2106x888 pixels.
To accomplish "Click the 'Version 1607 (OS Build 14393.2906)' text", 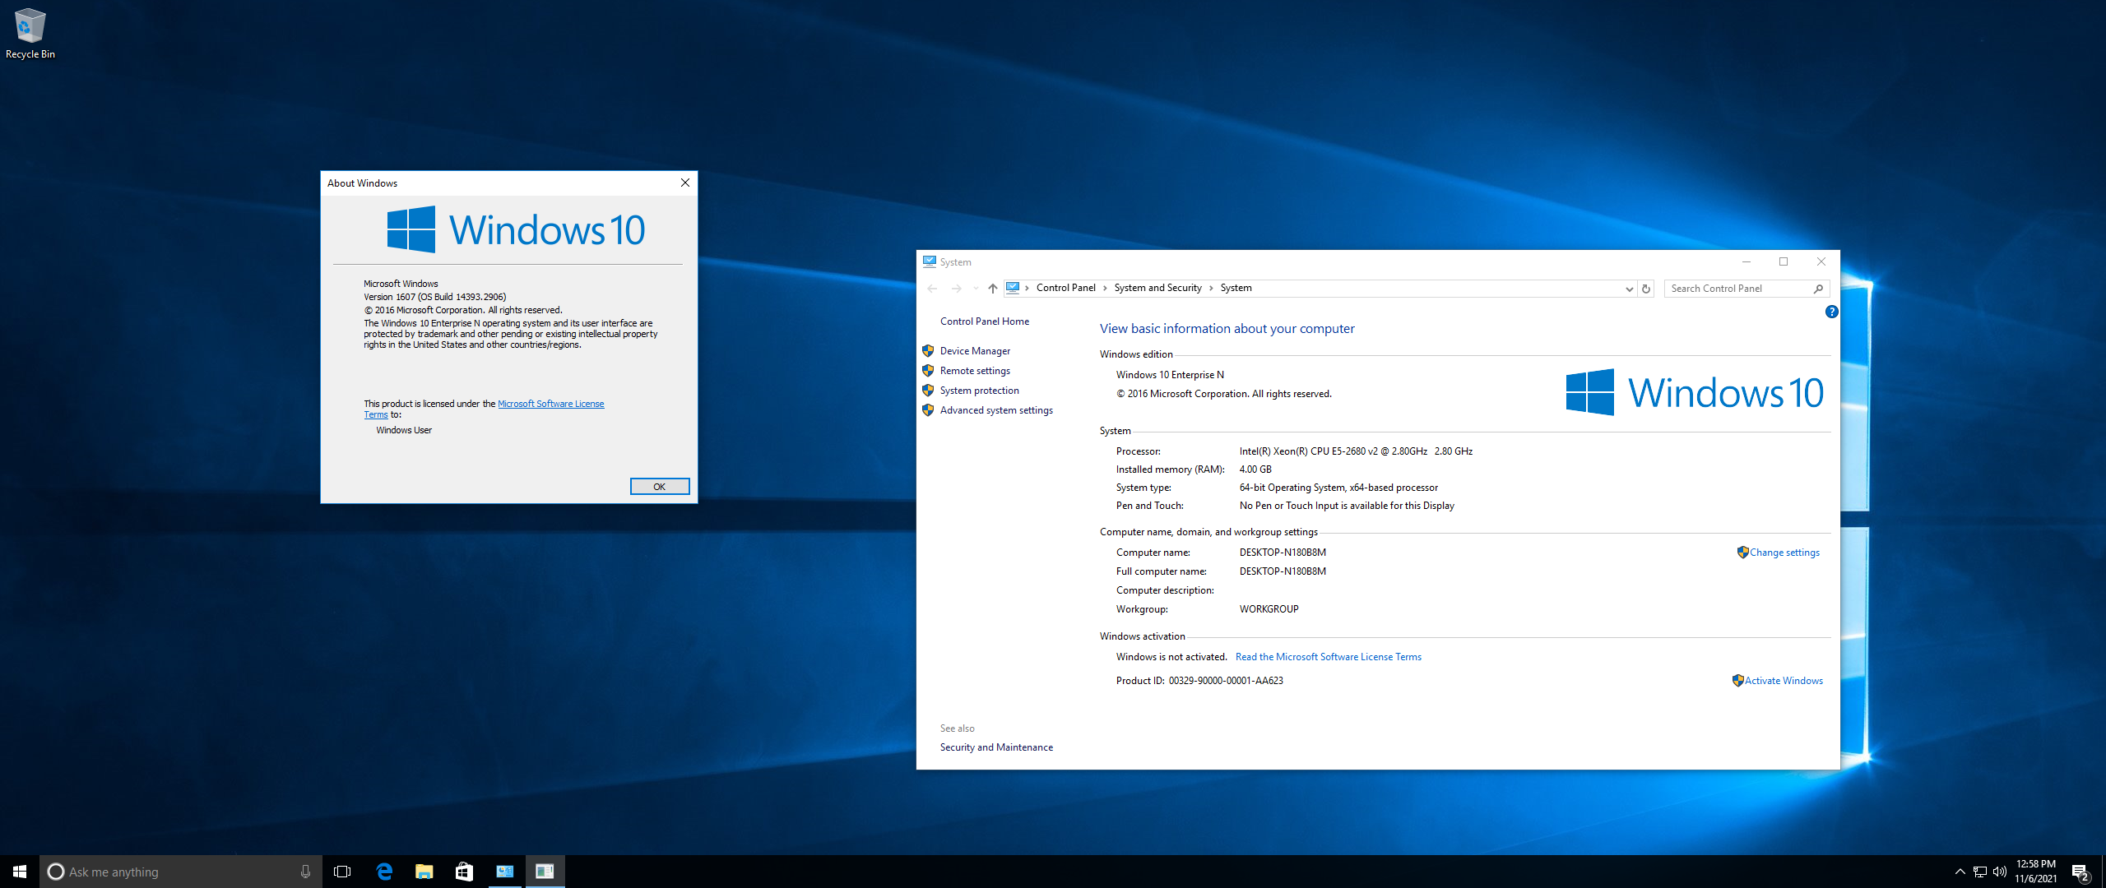I will pos(435,297).
